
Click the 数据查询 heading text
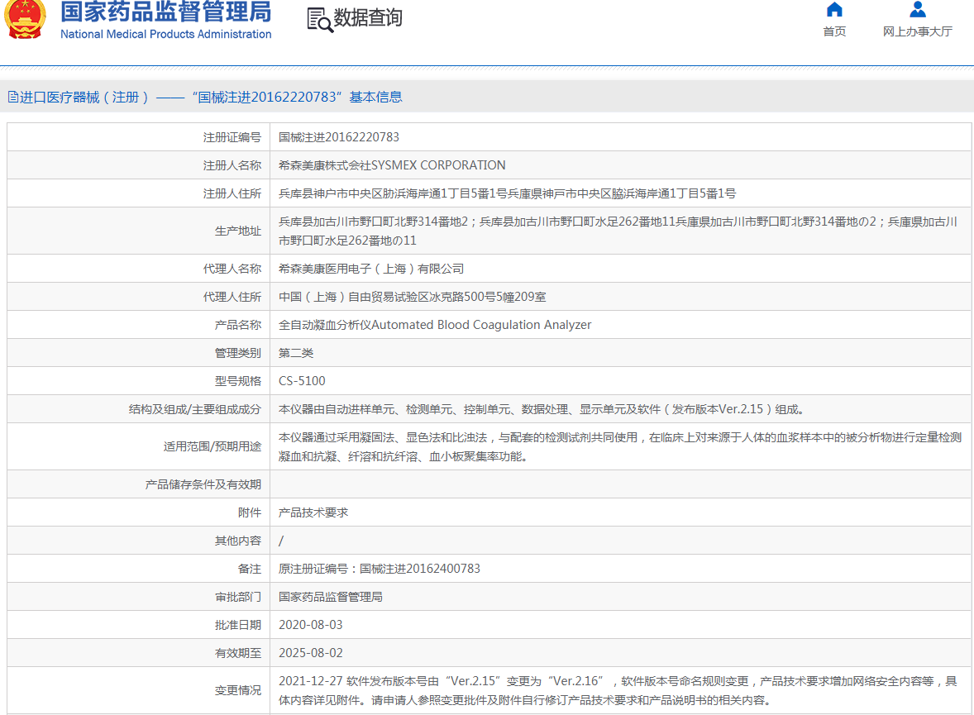tap(368, 18)
